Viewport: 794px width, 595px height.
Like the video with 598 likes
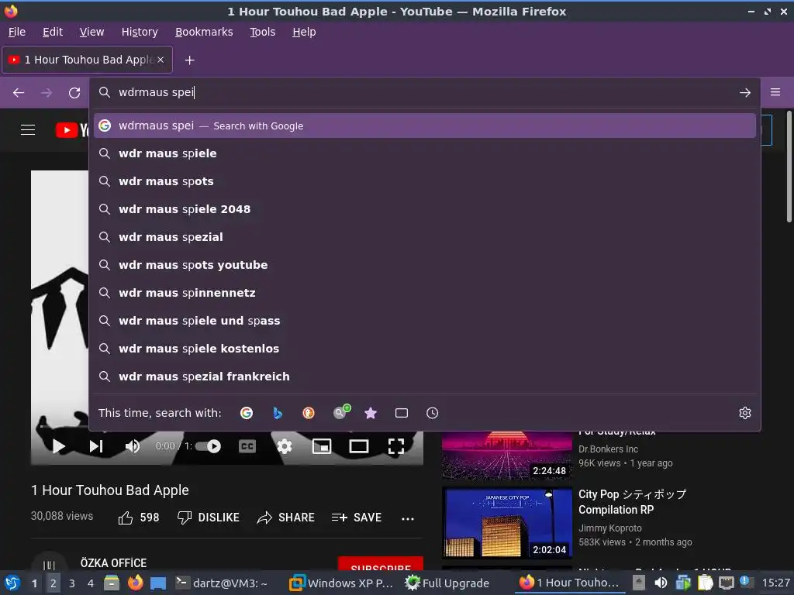pos(138,518)
